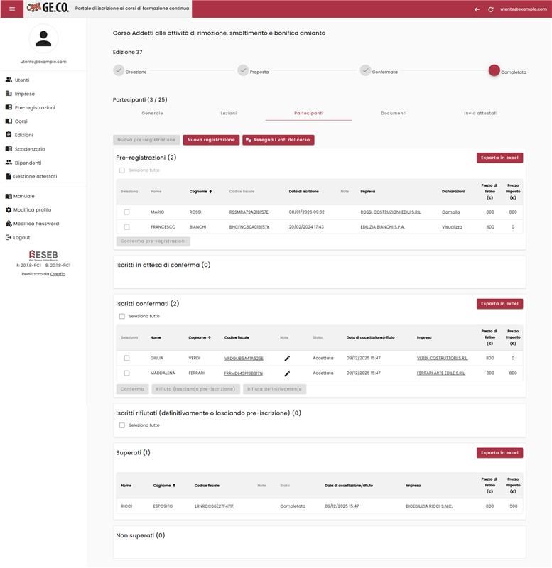Click the refresh icon in header
552x568 pixels.
[490, 9]
